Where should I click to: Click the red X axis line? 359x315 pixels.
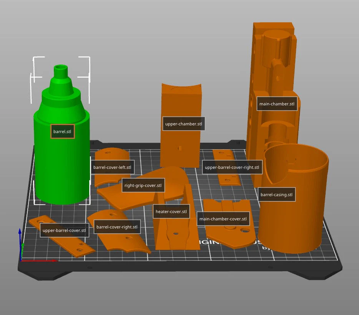click(39, 261)
